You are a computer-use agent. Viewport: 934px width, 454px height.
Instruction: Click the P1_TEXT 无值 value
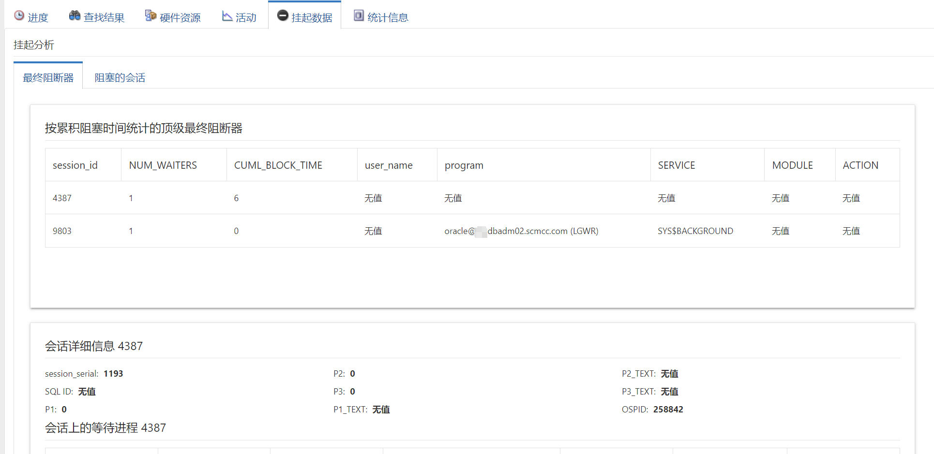[x=381, y=410]
